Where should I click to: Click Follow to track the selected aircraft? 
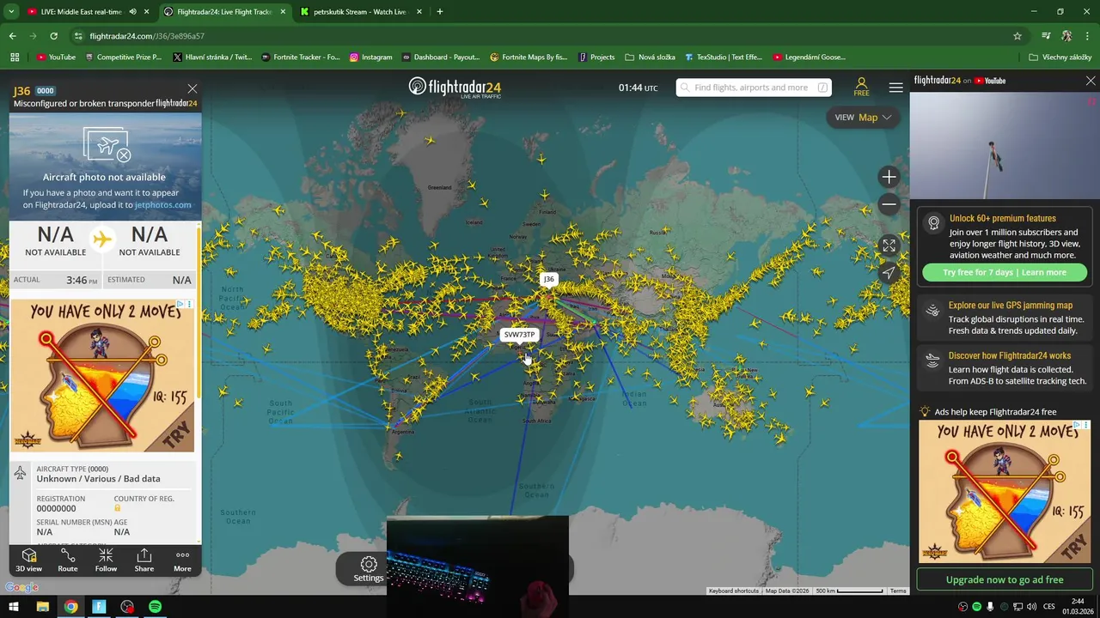106,560
